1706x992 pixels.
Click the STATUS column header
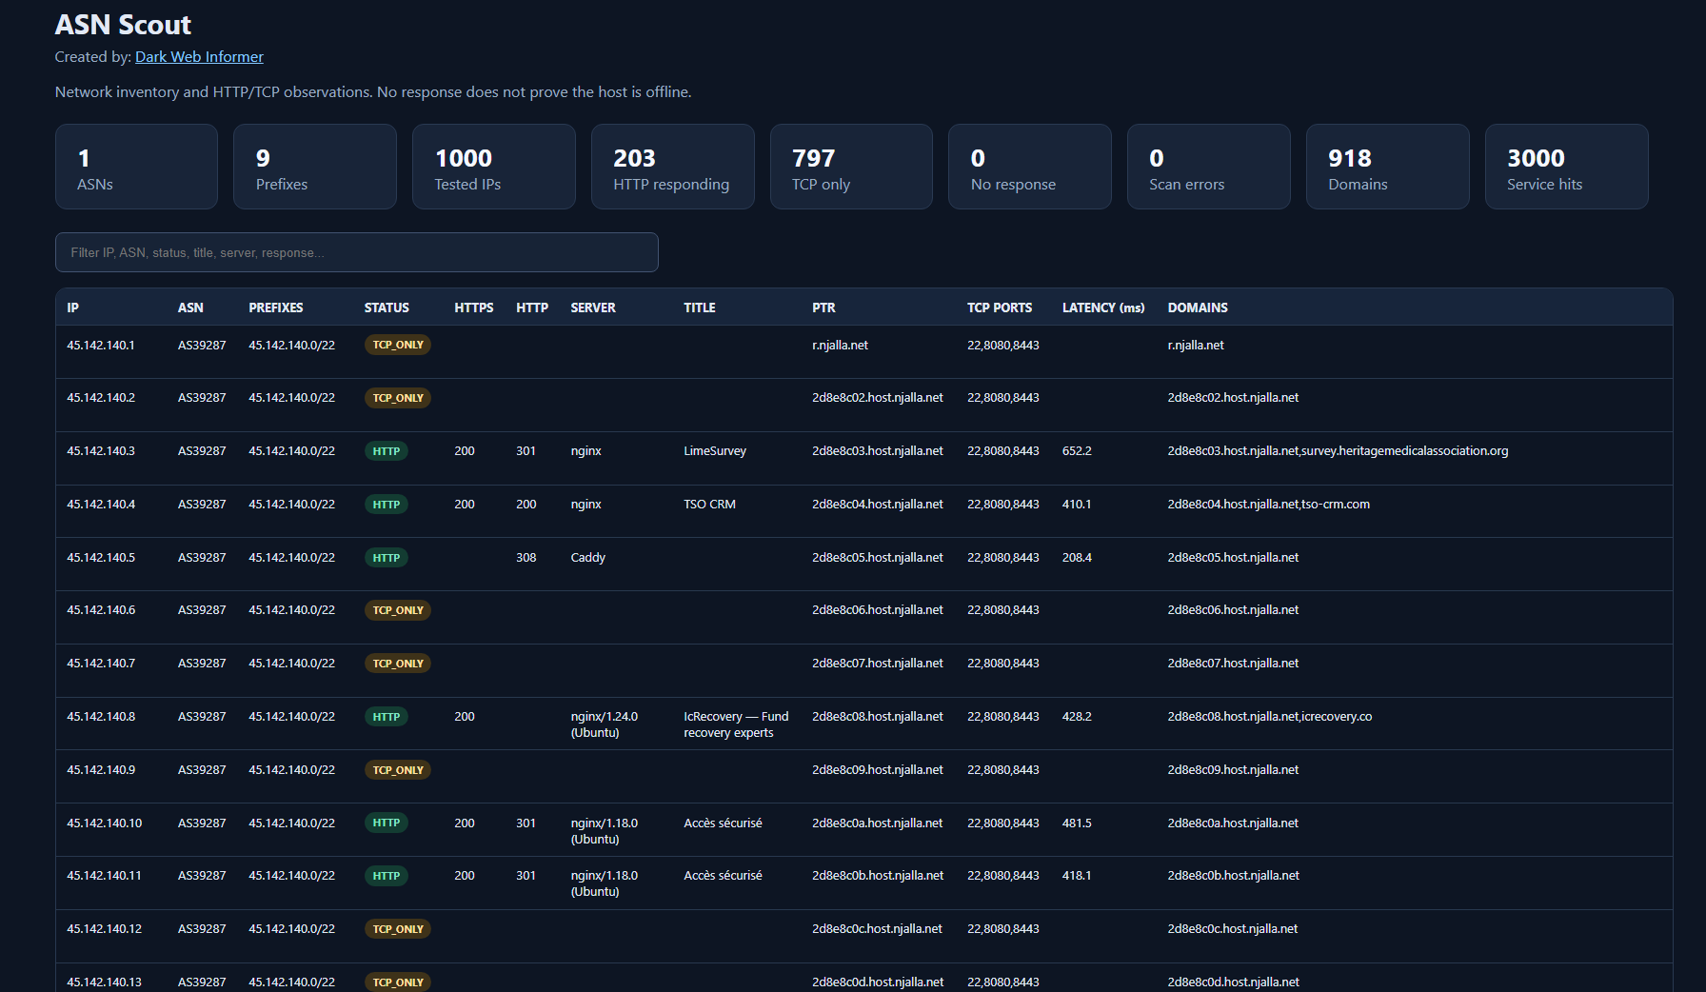[x=387, y=308]
